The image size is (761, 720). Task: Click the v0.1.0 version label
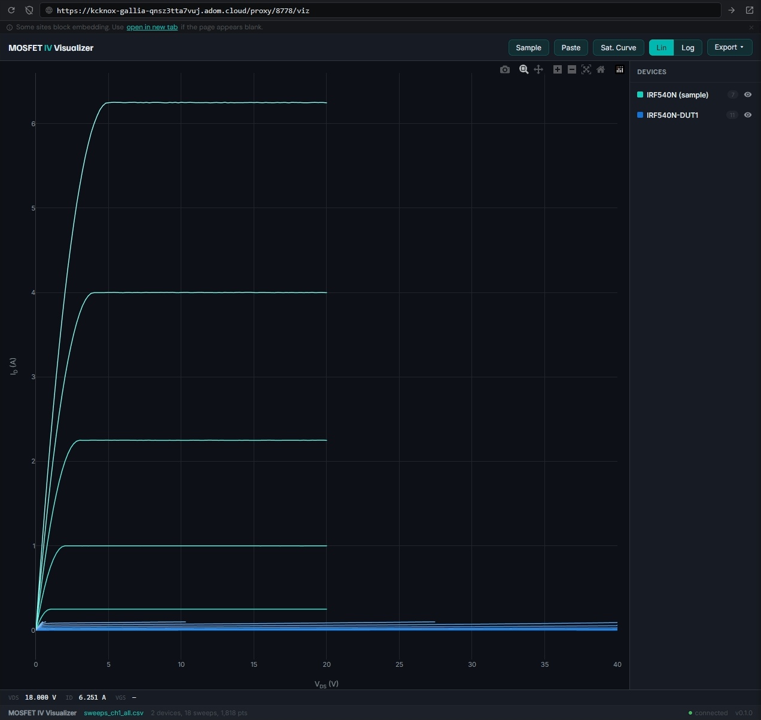pos(744,713)
